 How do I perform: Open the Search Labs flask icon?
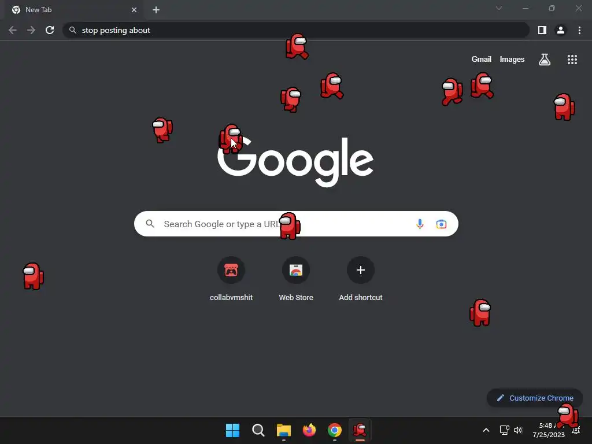coord(545,60)
